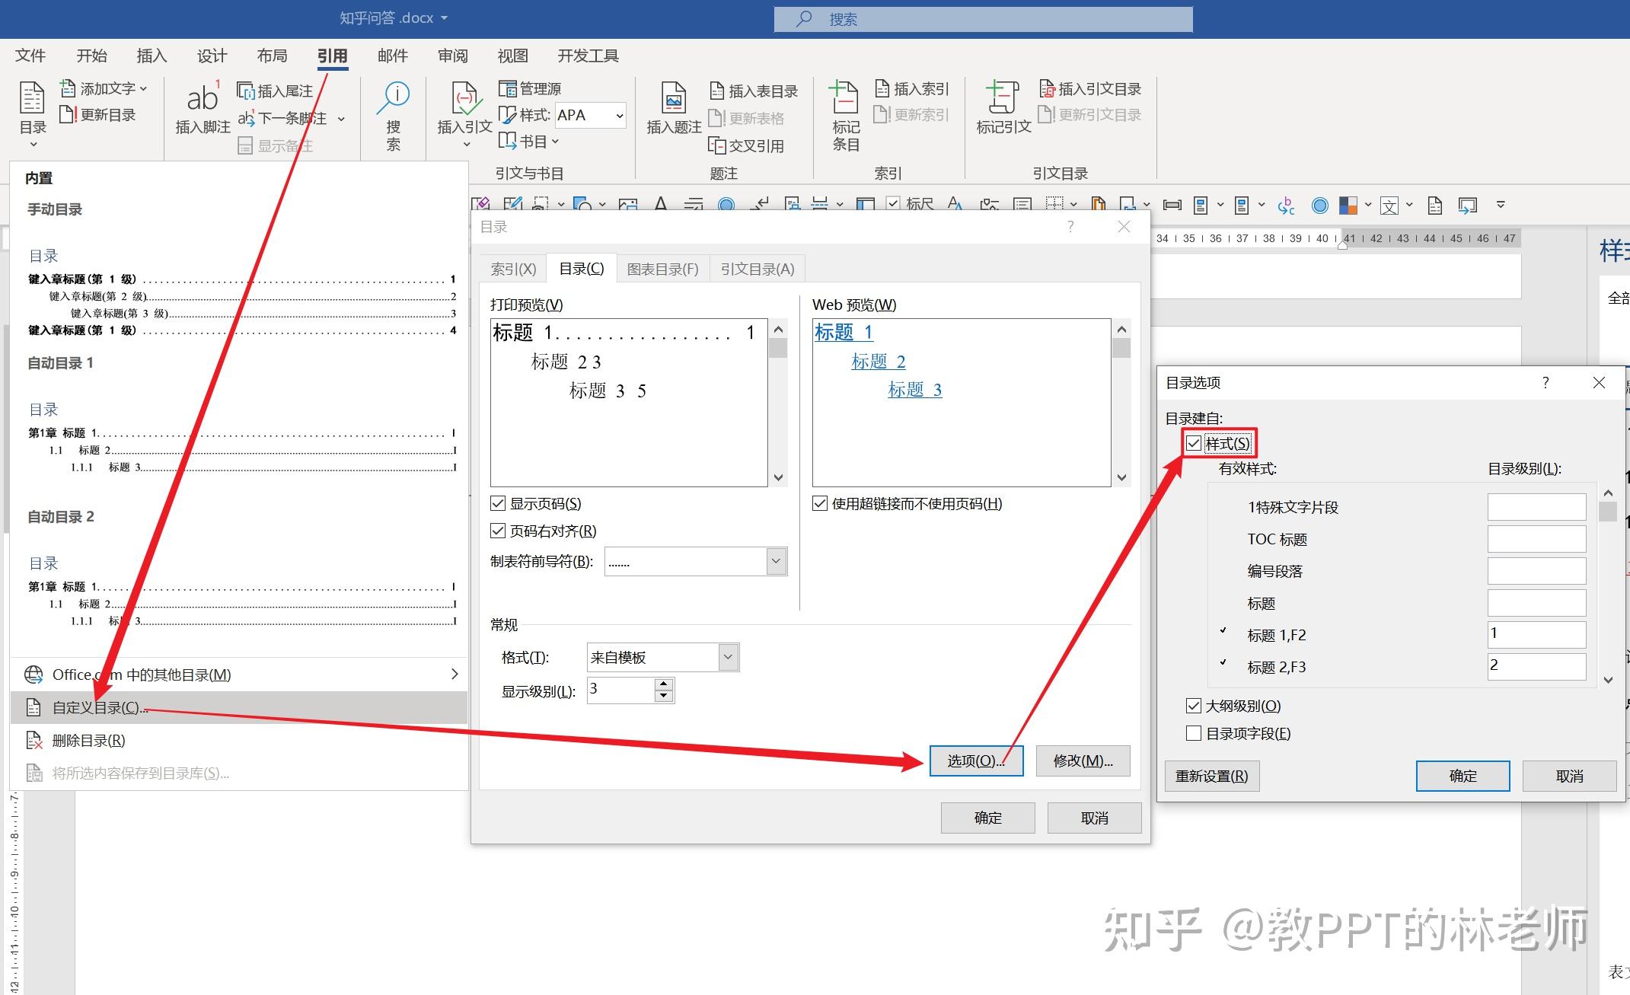Open the APA citation style dropdown
Screen dimensions: 1630x995
619,116
